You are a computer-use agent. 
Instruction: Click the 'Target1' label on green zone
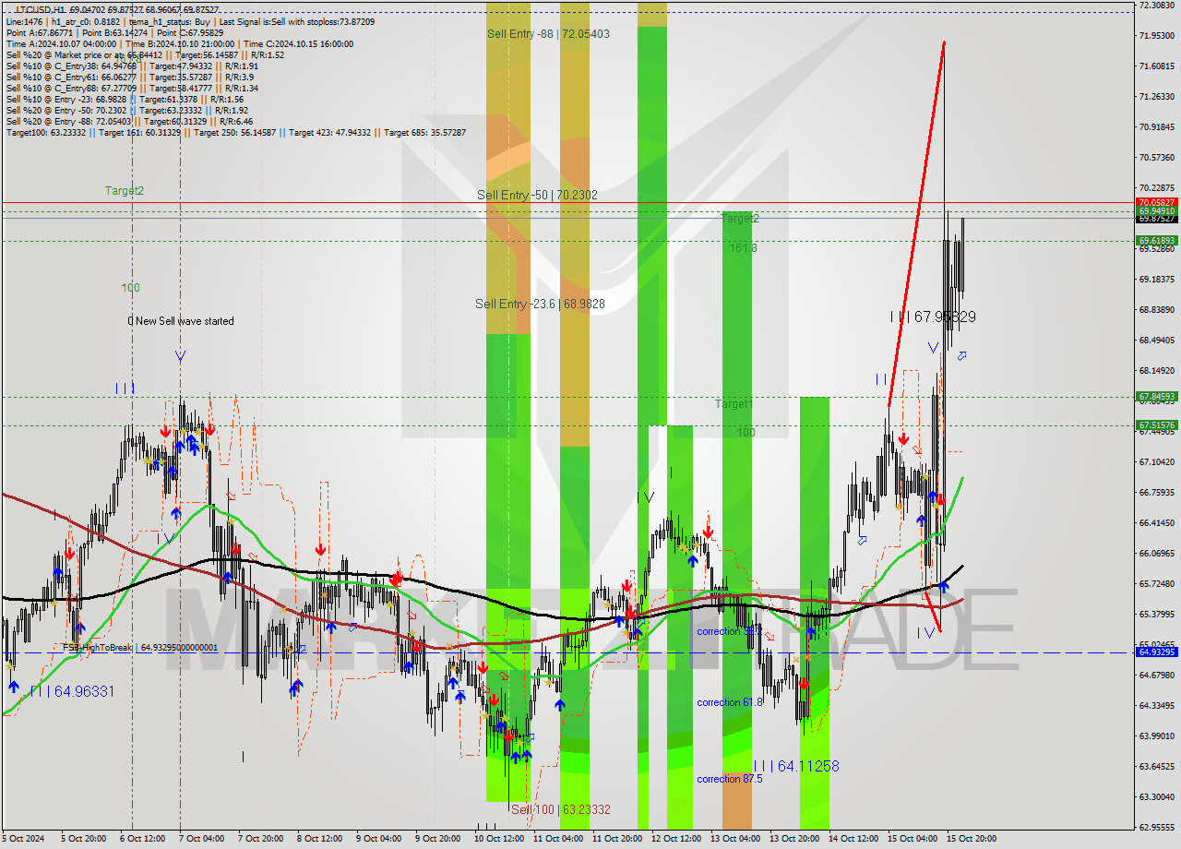coord(734,404)
